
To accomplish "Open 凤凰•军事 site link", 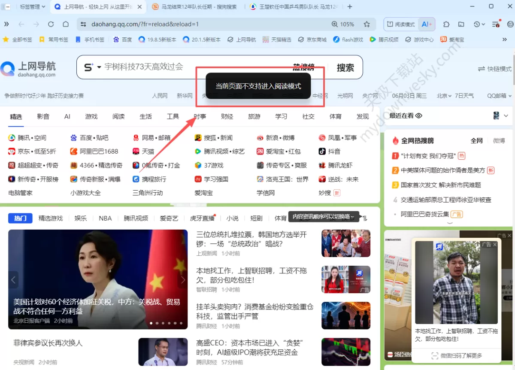I will [x=338, y=138].
